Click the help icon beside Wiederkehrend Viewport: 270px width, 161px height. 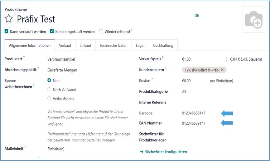[x=132, y=30]
